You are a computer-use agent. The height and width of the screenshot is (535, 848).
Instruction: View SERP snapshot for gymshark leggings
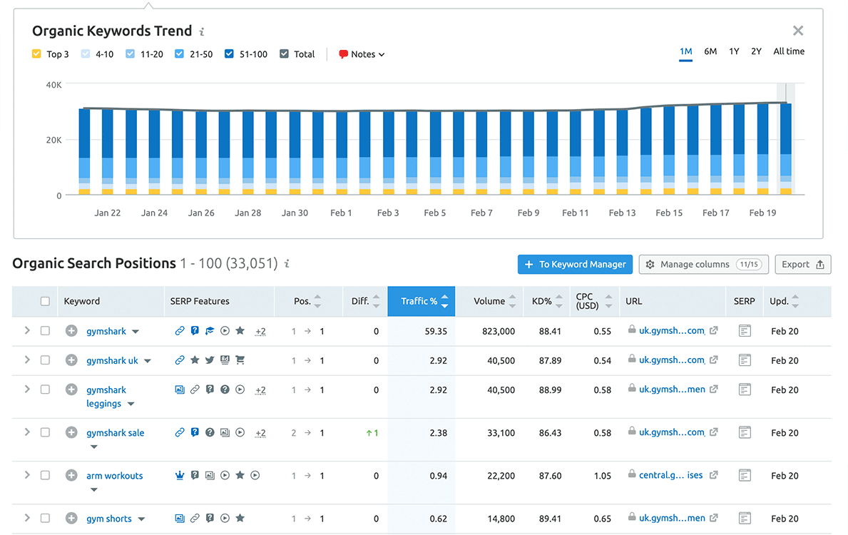(x=745, y=389)
